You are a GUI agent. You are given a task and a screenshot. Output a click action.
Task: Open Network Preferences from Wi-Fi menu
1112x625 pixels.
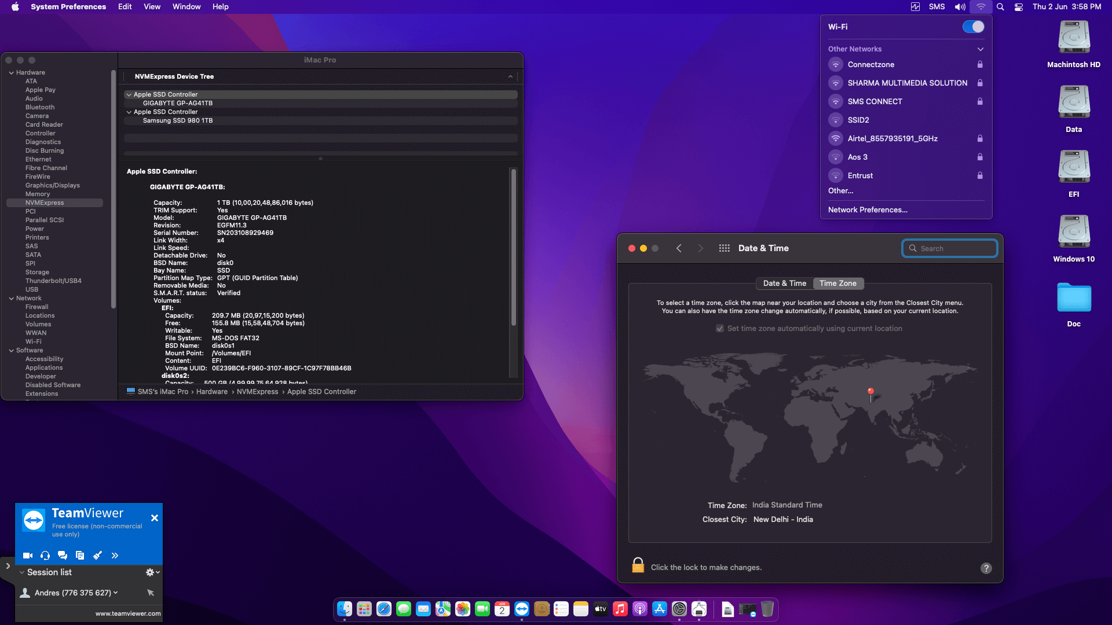tap(867, 210)
